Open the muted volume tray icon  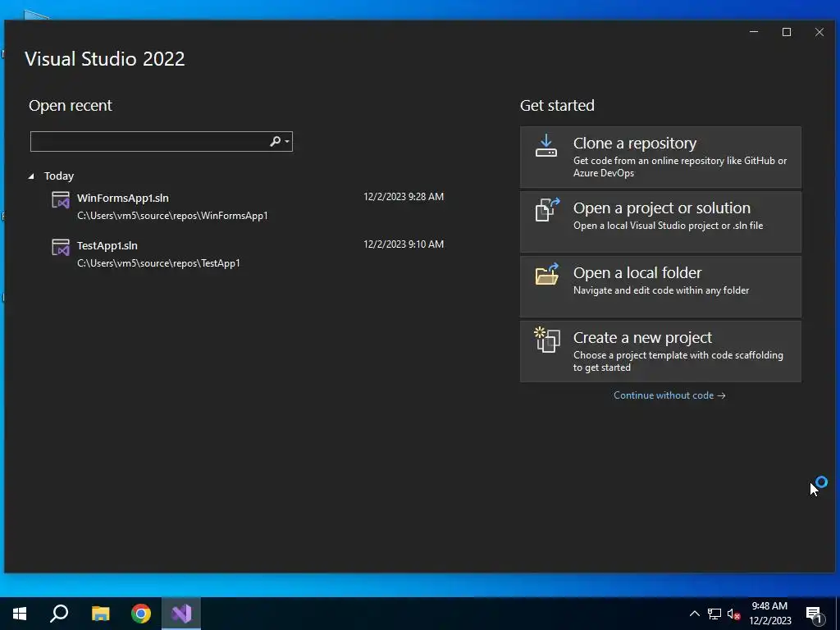(734, 614)
